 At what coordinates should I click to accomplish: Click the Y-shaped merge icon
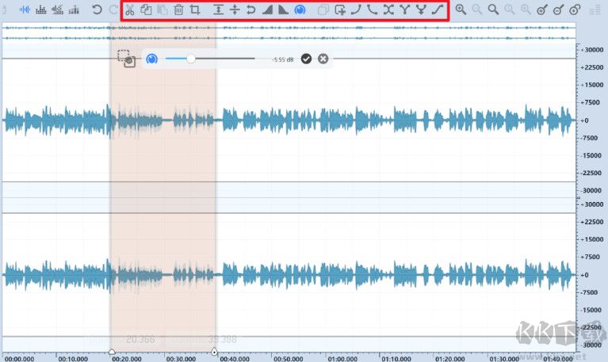point(405,10)
